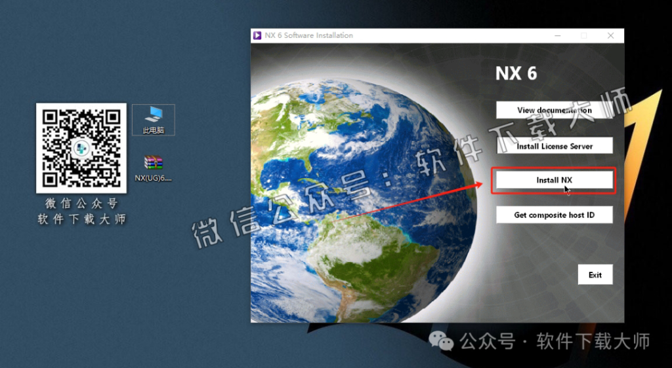
Task: Click the Earth globe image
Action: point(354,190)
